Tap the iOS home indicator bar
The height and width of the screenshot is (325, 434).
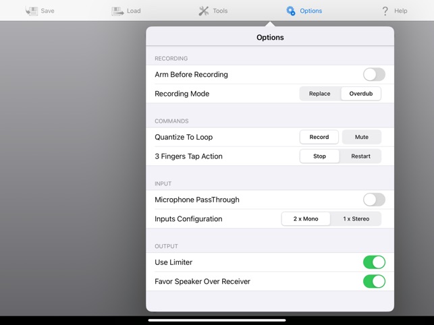tap(217, 320)
